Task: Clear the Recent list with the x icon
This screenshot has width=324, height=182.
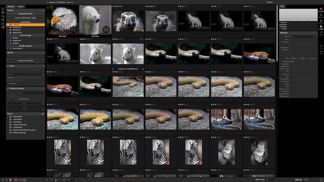Action: click(43, 114)
